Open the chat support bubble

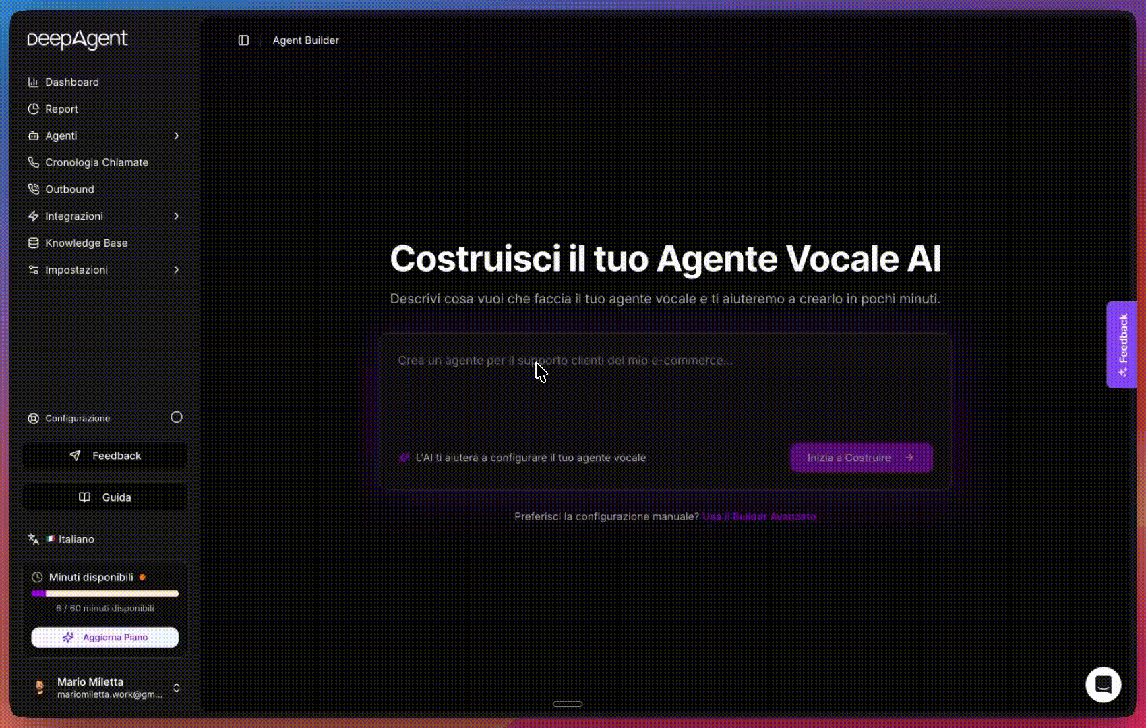tap(1102, 684)
